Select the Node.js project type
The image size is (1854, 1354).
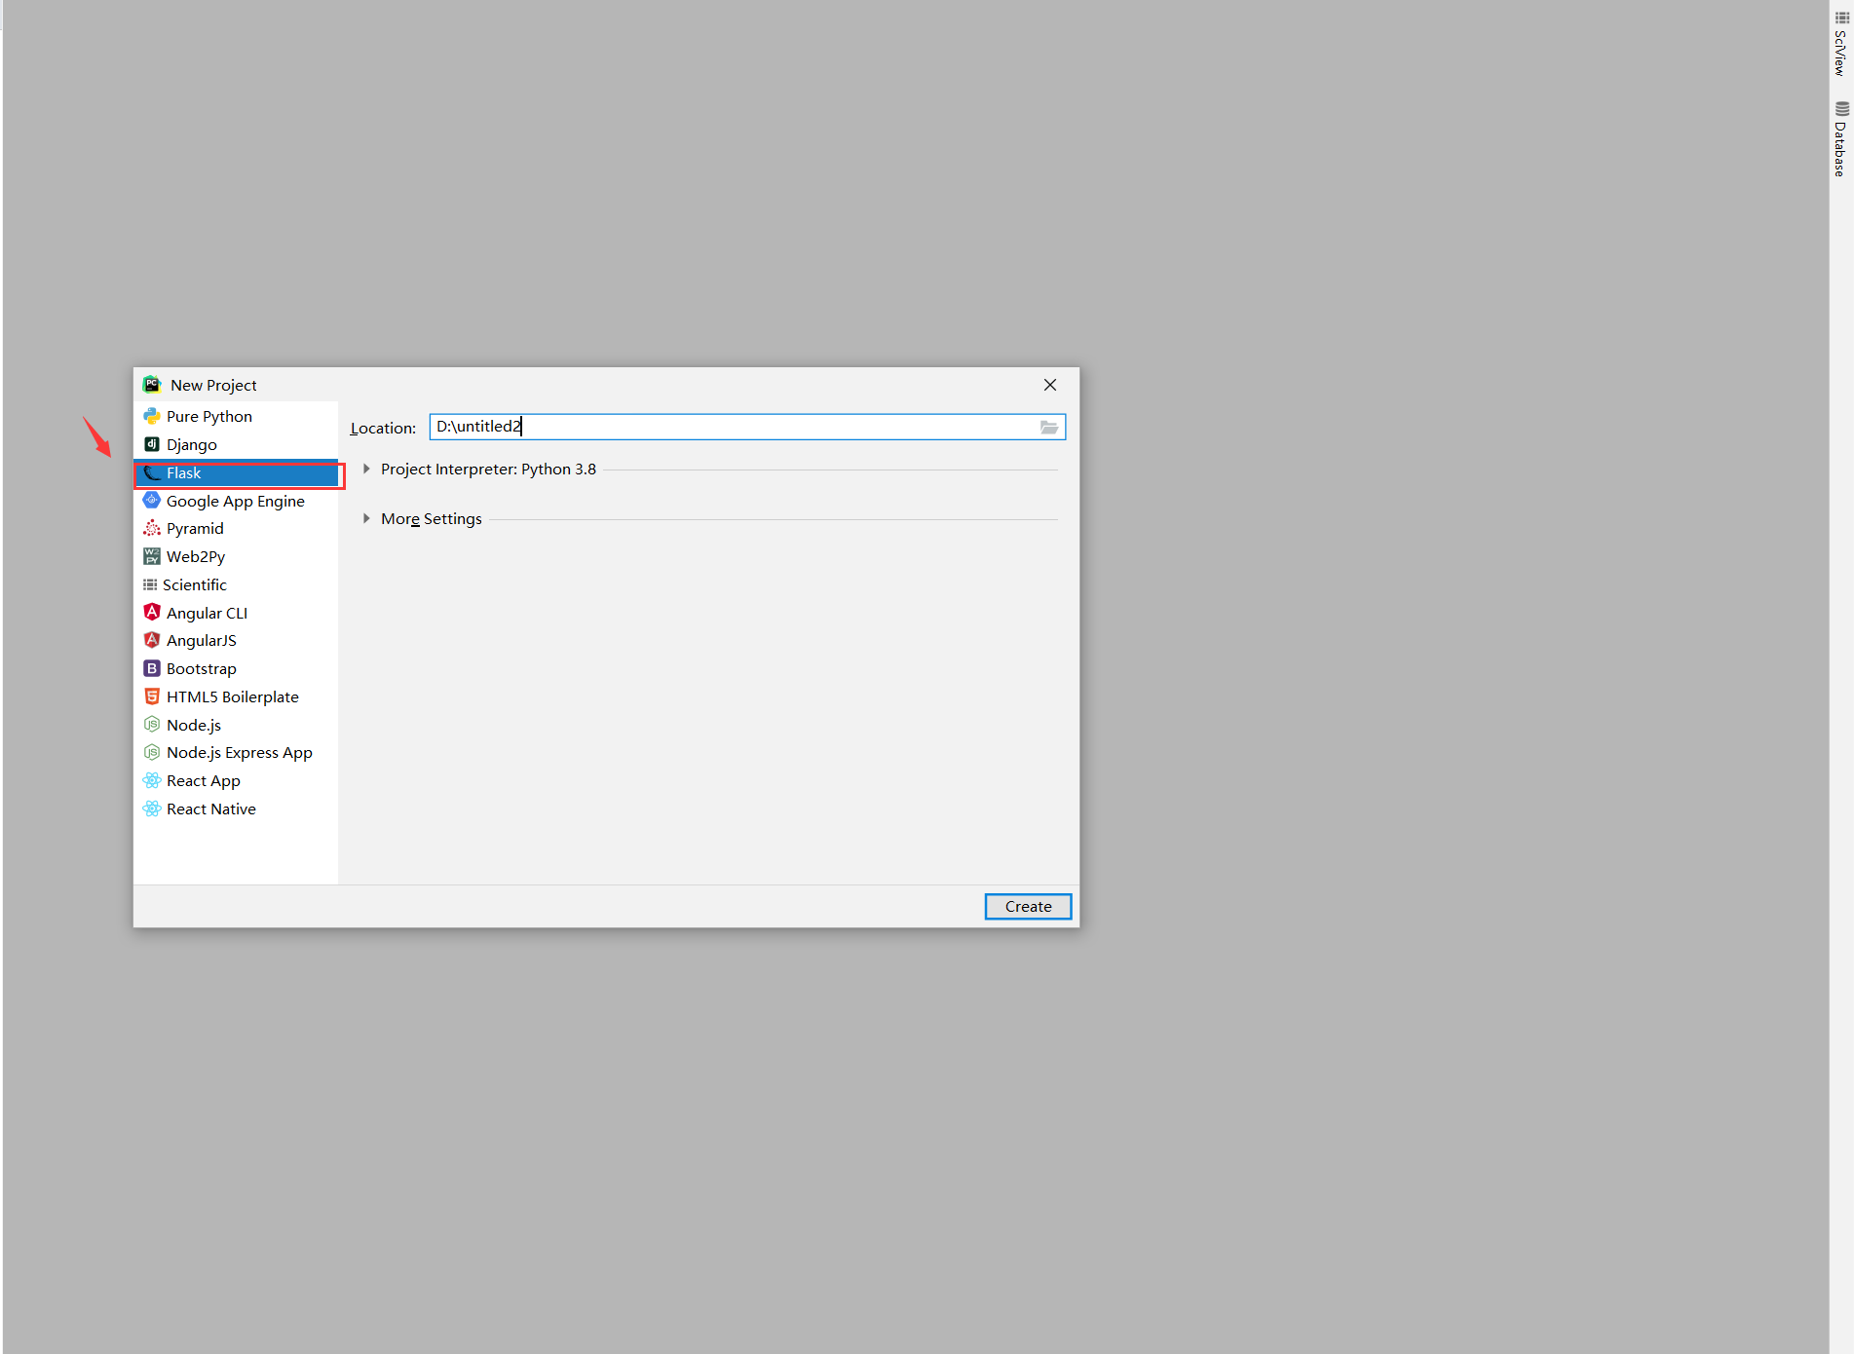tap(236, 725)
